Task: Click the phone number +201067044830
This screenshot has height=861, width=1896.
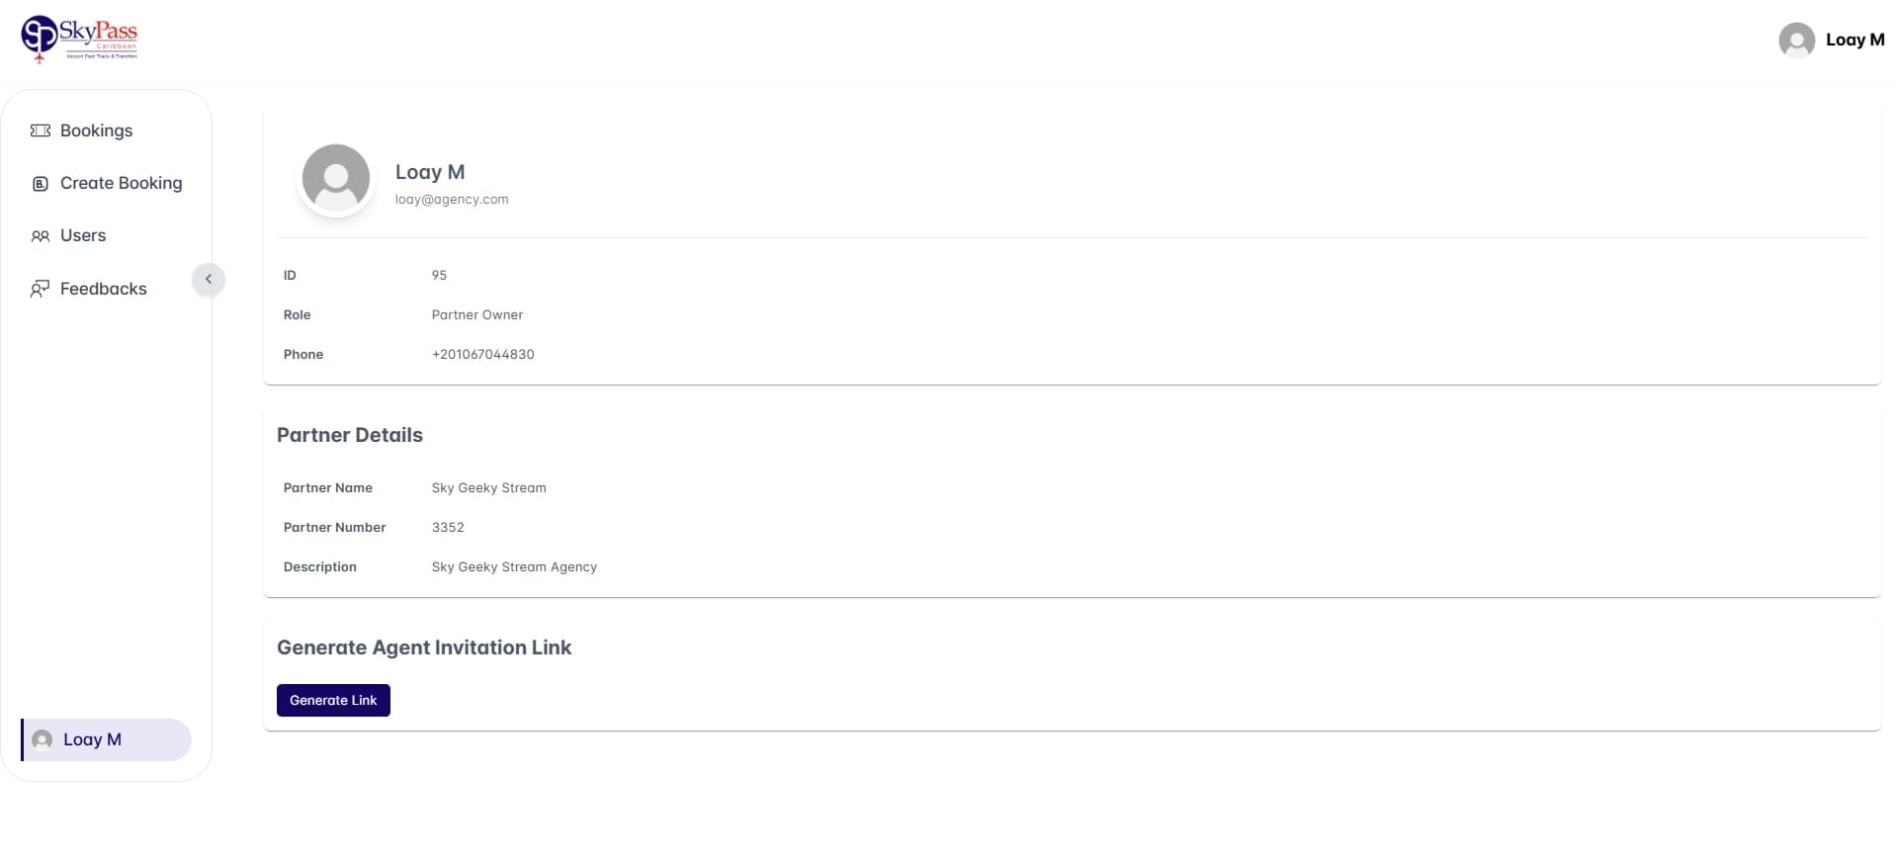Action: click(482, 354)
